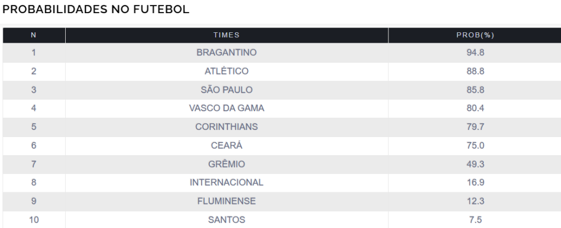Image resolution: width=561 pixels, height=228 pixels.
Task: Select the ATLÉTICO team cell
Action: pos(226,71)
